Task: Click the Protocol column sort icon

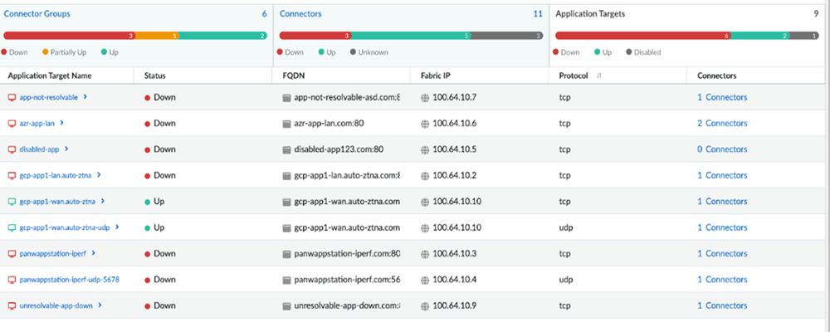Action: pos(599,76)
